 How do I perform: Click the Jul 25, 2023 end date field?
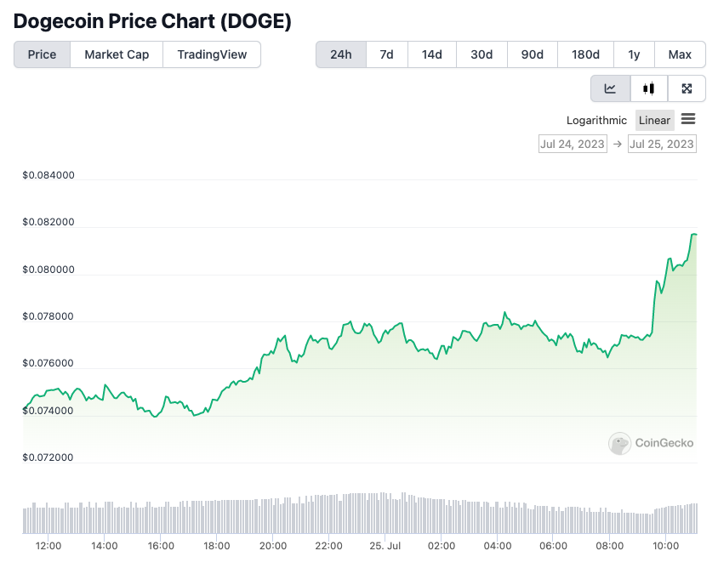coord(662,144)
